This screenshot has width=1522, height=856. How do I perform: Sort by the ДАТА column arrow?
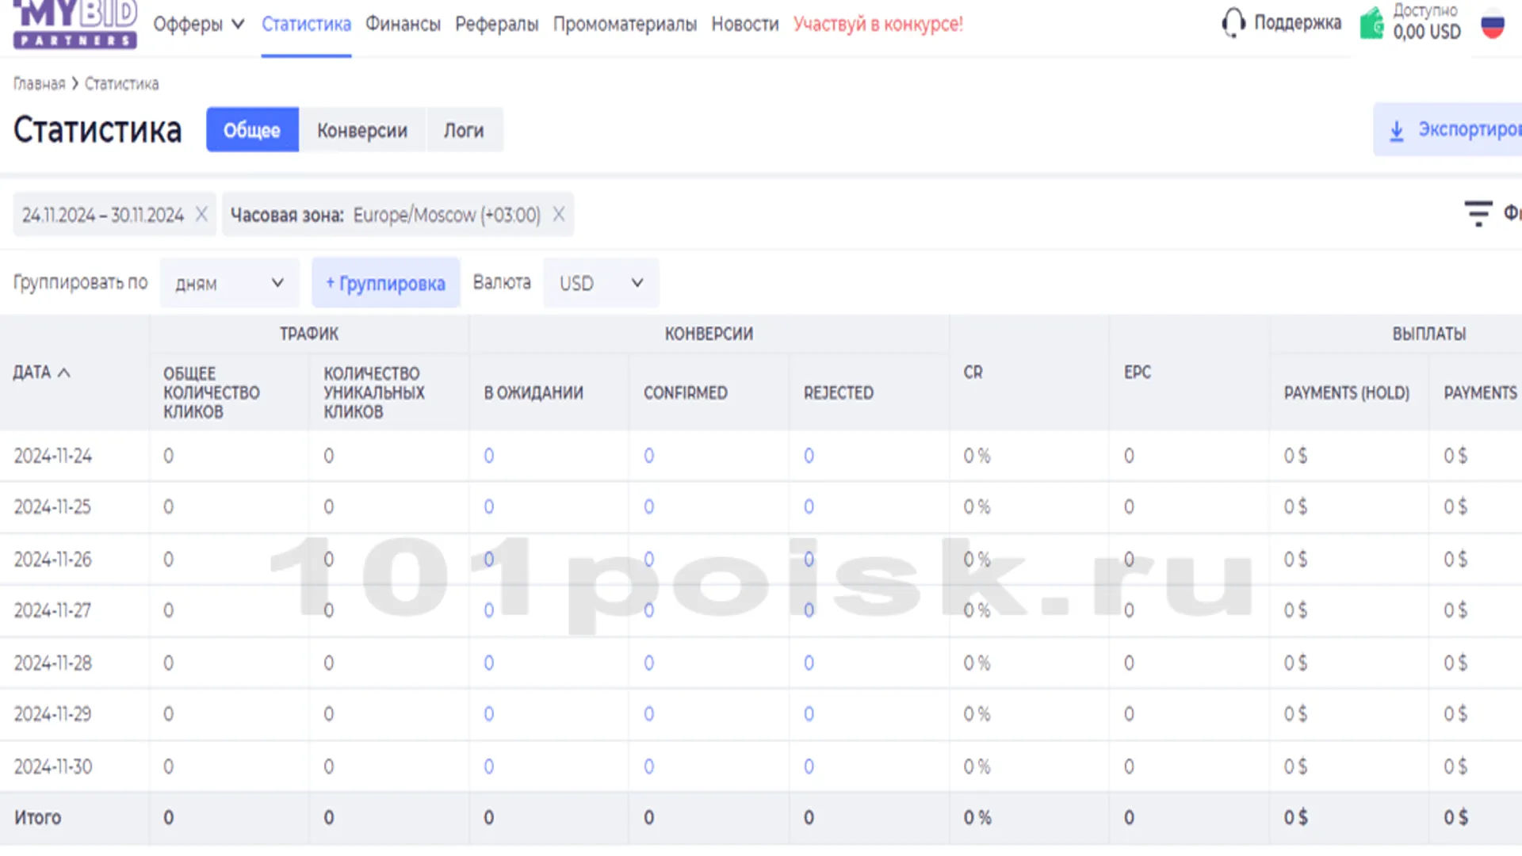pyautogui.click(x=64, y=373)
